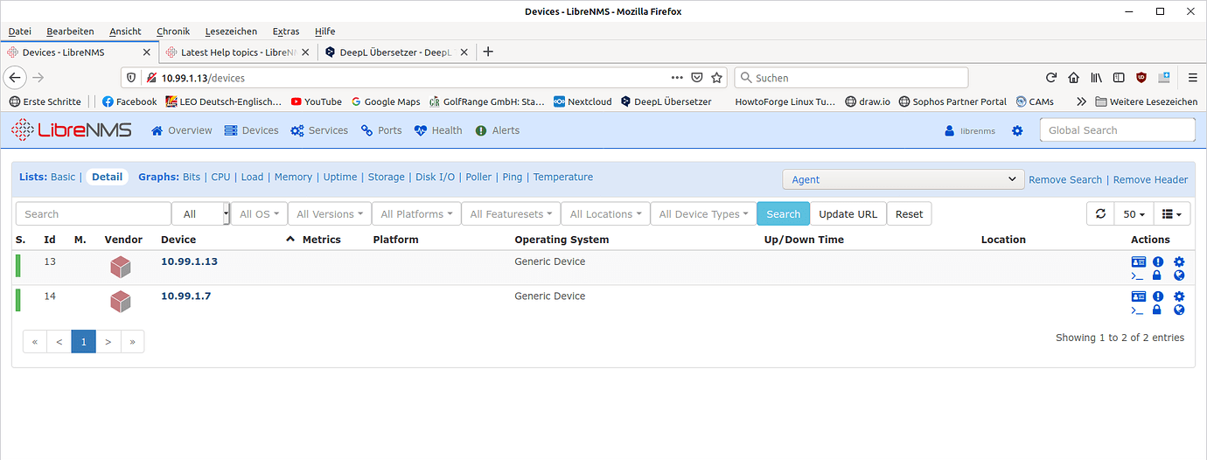Open edit gear for device 10.99.1.13
This screenshot has width=1207, height=460.
[1179, 261]
